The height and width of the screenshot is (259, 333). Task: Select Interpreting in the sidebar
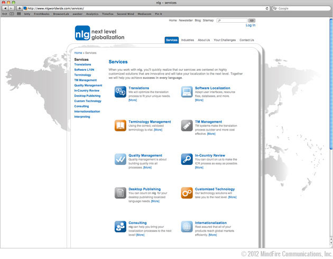pyautogui.click(x=82, y=117)
